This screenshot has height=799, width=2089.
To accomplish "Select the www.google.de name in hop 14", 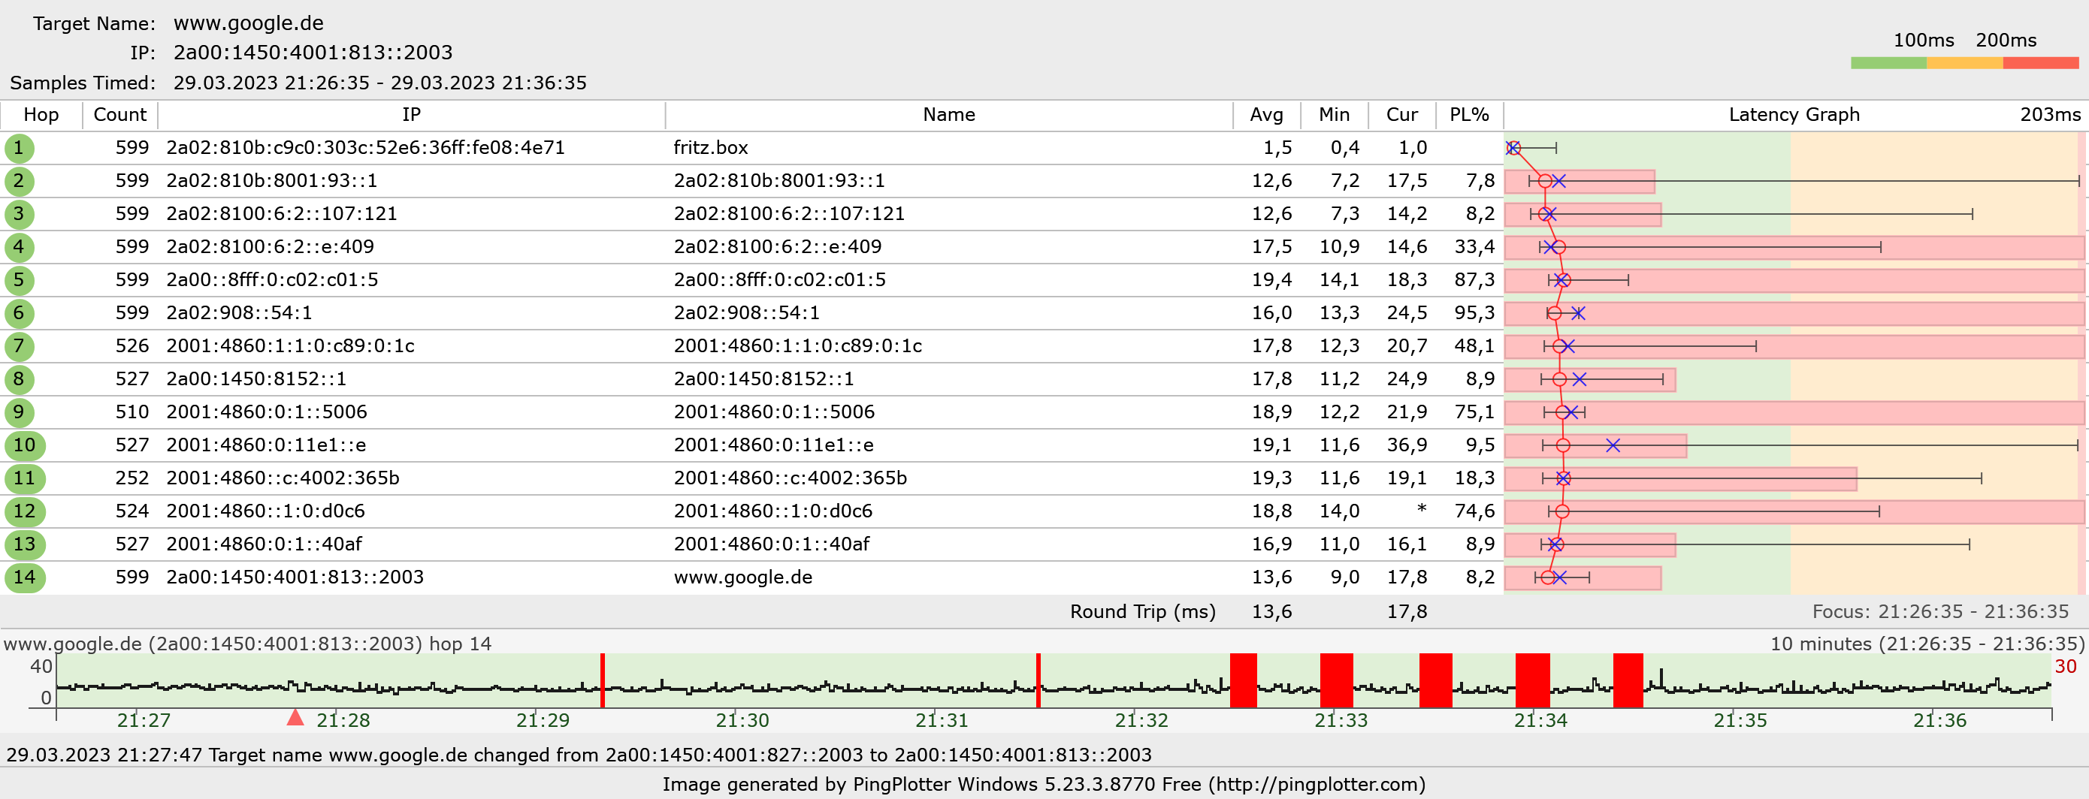I will point(743,577).
